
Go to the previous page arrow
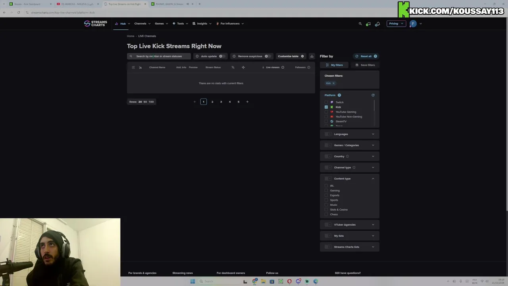tap(195, 102)
